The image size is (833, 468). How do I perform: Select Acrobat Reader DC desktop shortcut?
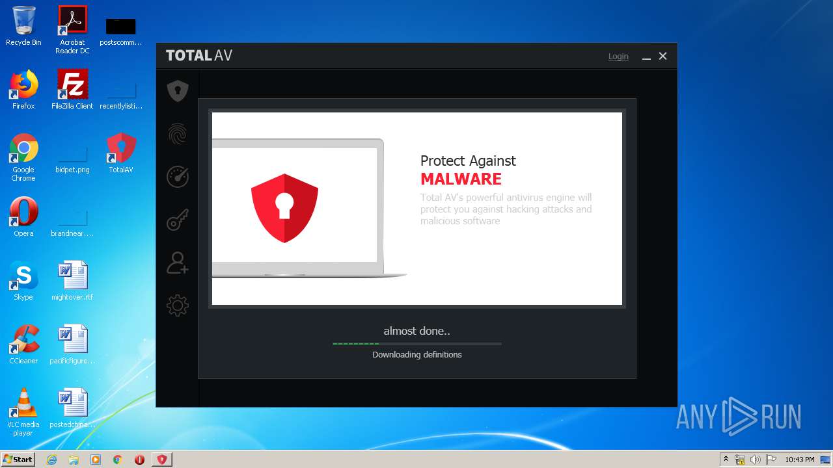click(72, 30)
